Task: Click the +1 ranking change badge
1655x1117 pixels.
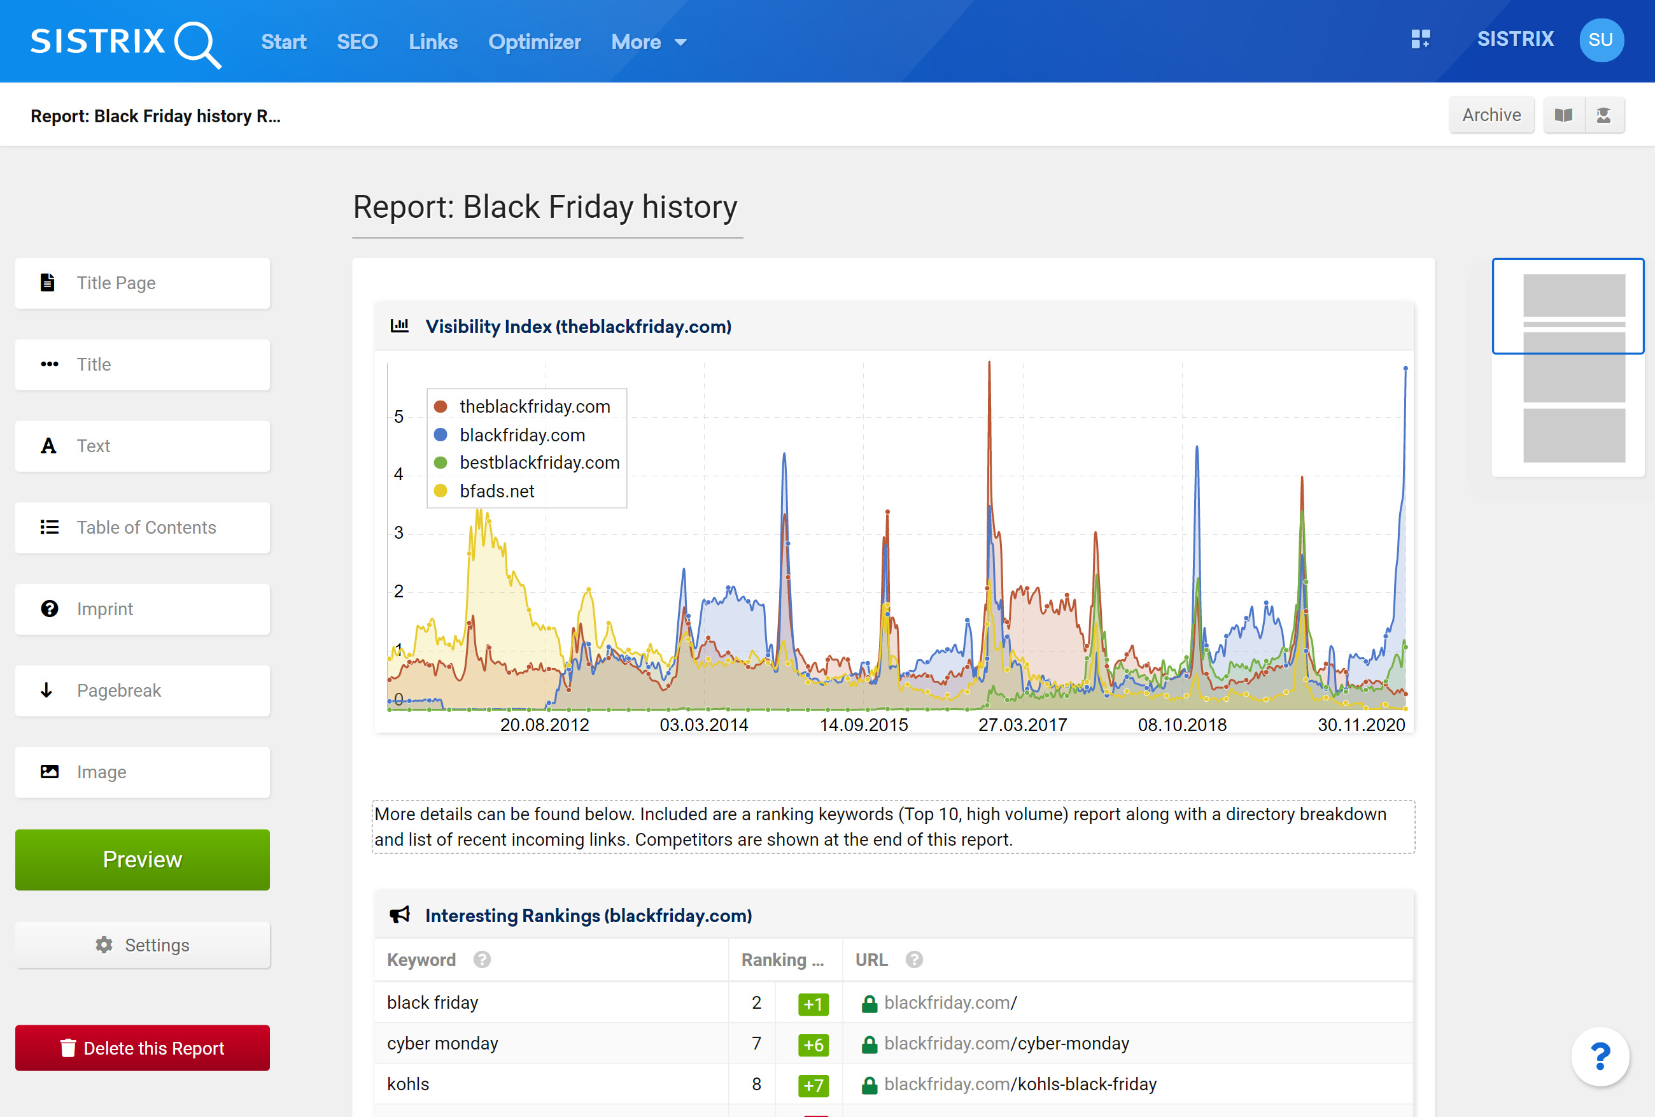Action: (x=813, y=1004)
